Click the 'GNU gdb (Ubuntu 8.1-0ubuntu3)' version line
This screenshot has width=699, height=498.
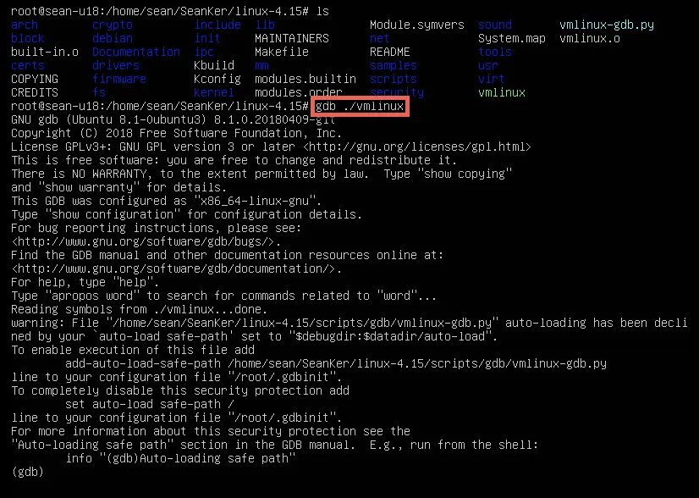[173, 119]
